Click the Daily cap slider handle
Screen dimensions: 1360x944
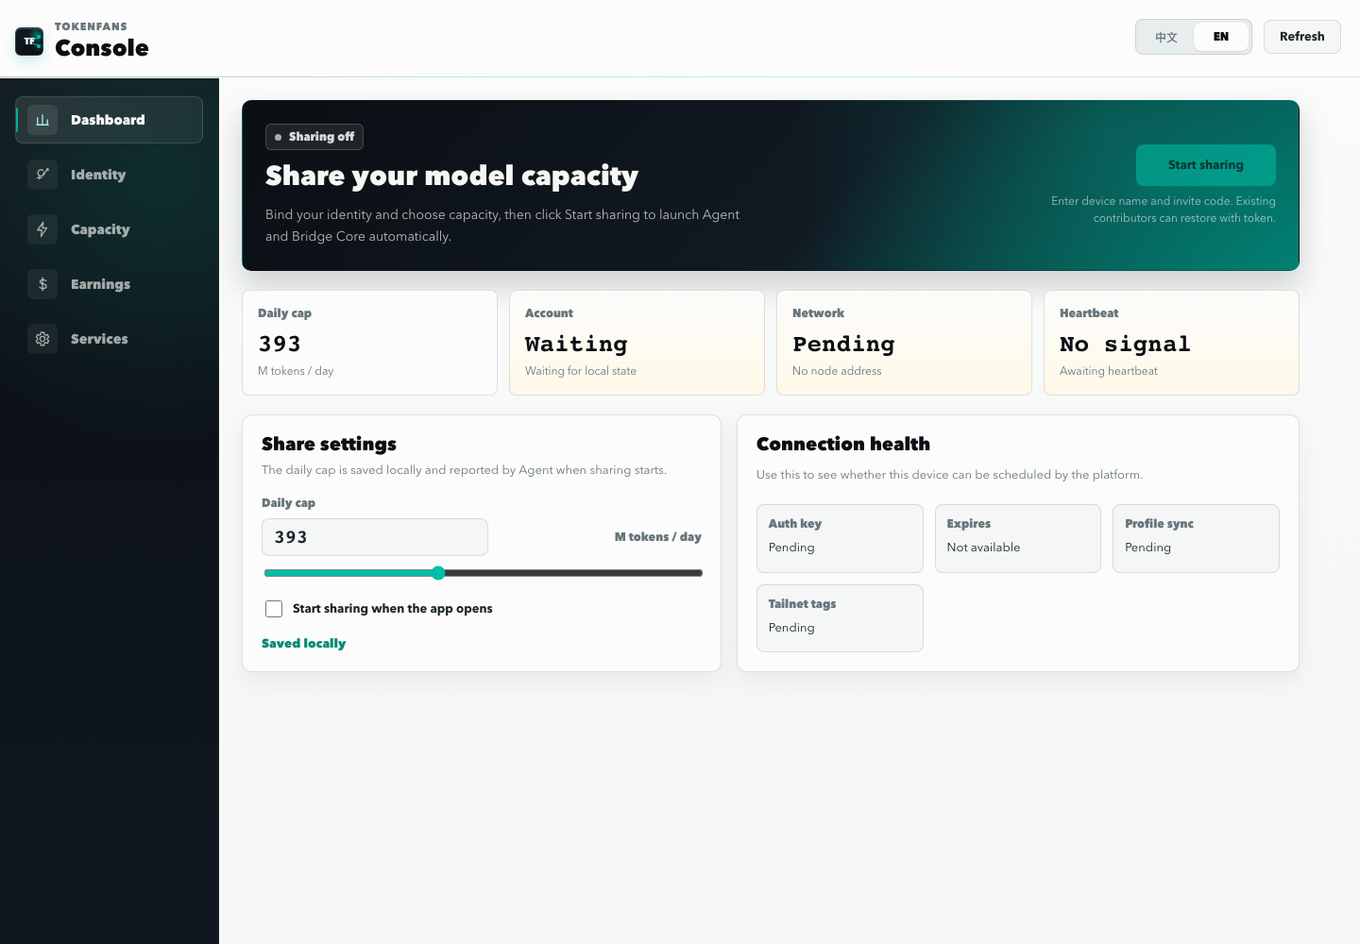[x=438, y=573]
